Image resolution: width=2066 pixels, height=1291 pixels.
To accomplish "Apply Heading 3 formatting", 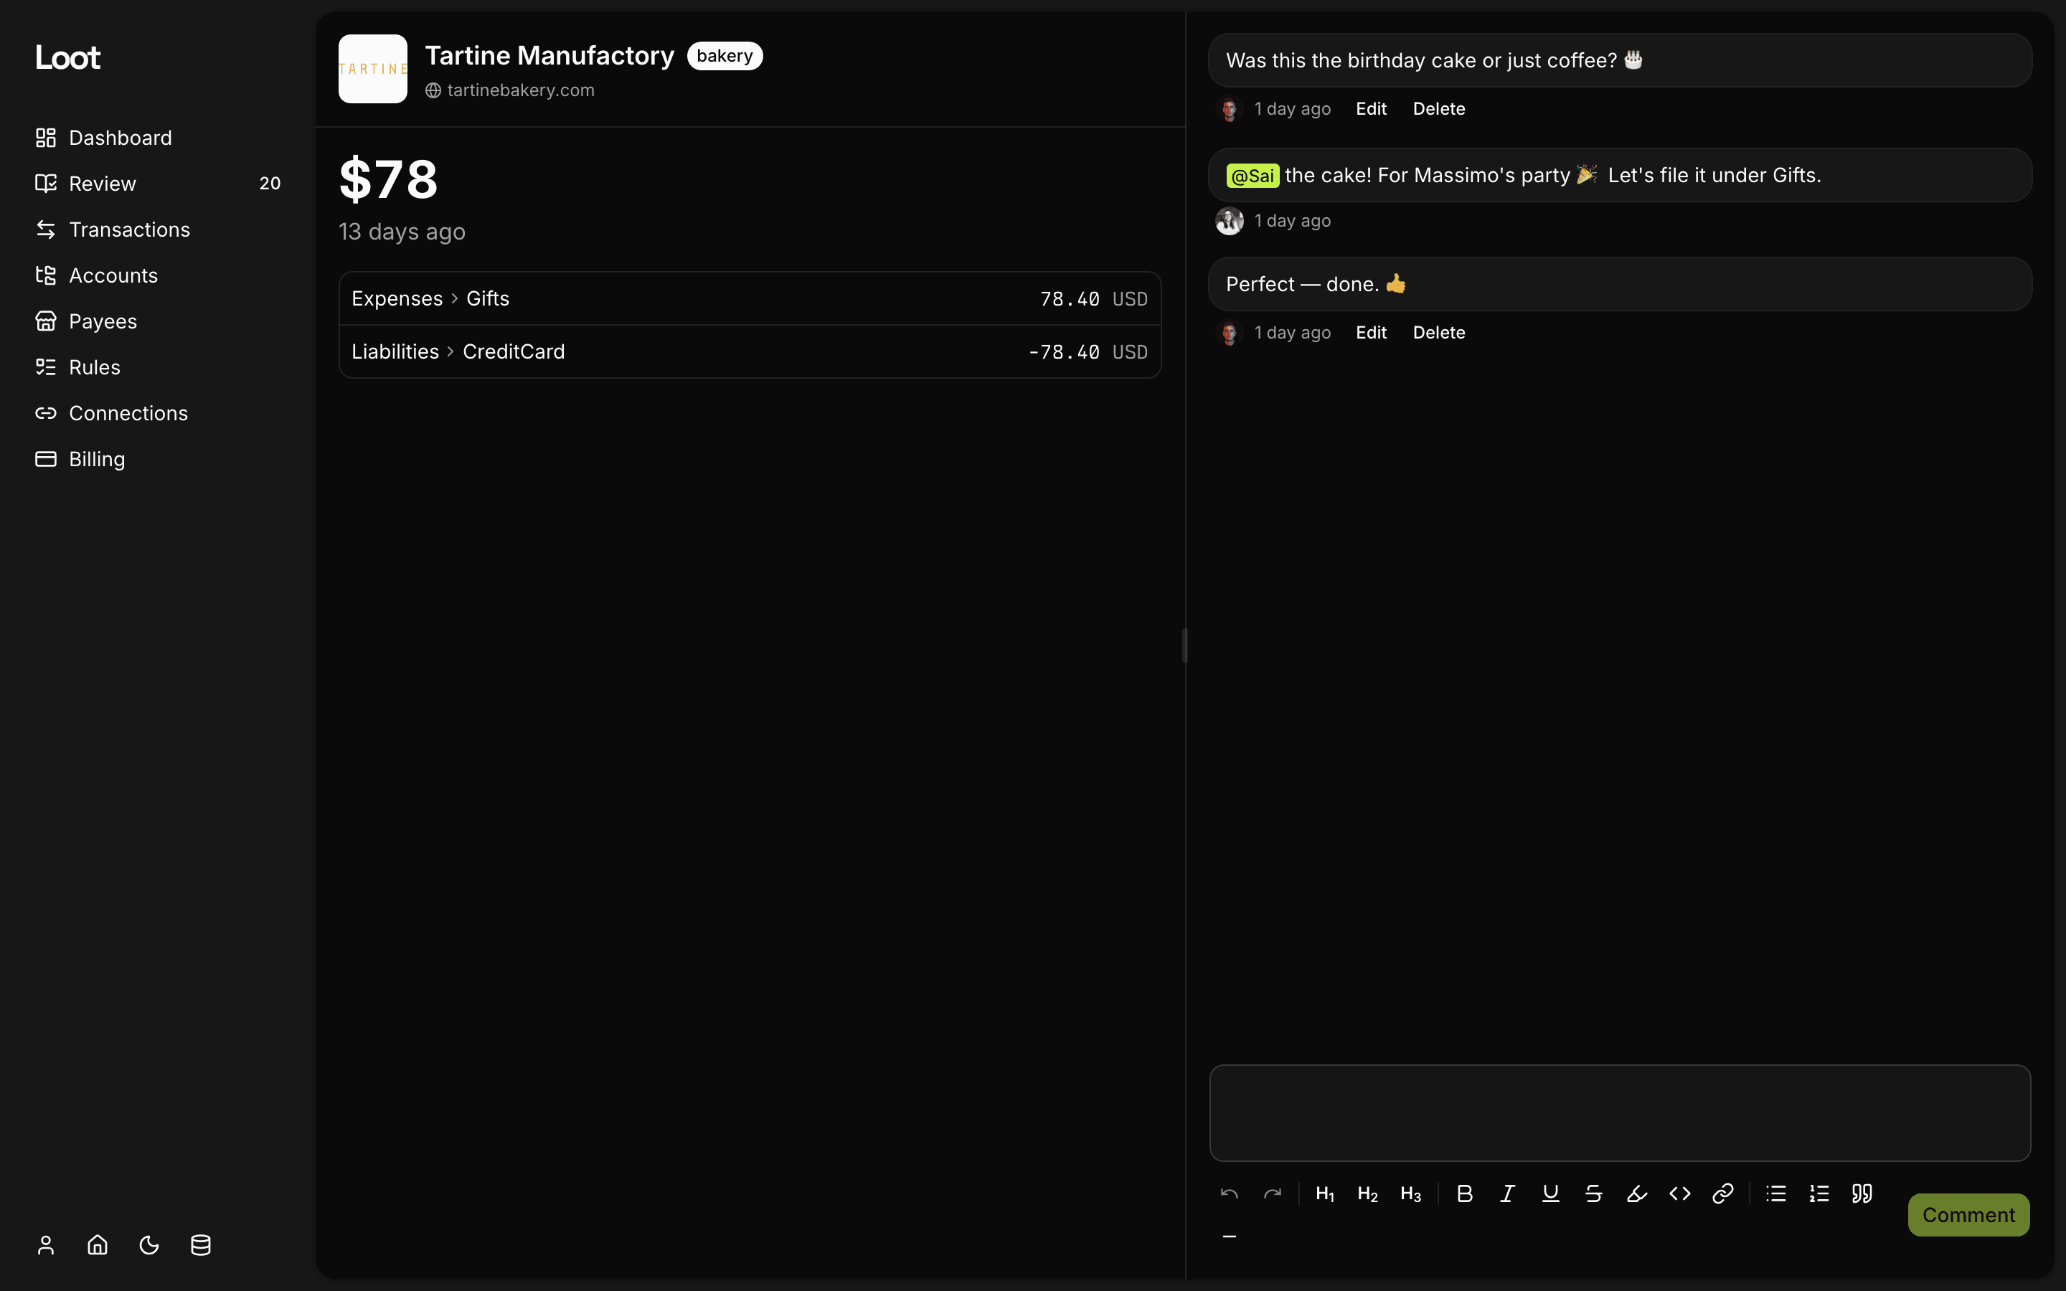I will [1410, 1193].
